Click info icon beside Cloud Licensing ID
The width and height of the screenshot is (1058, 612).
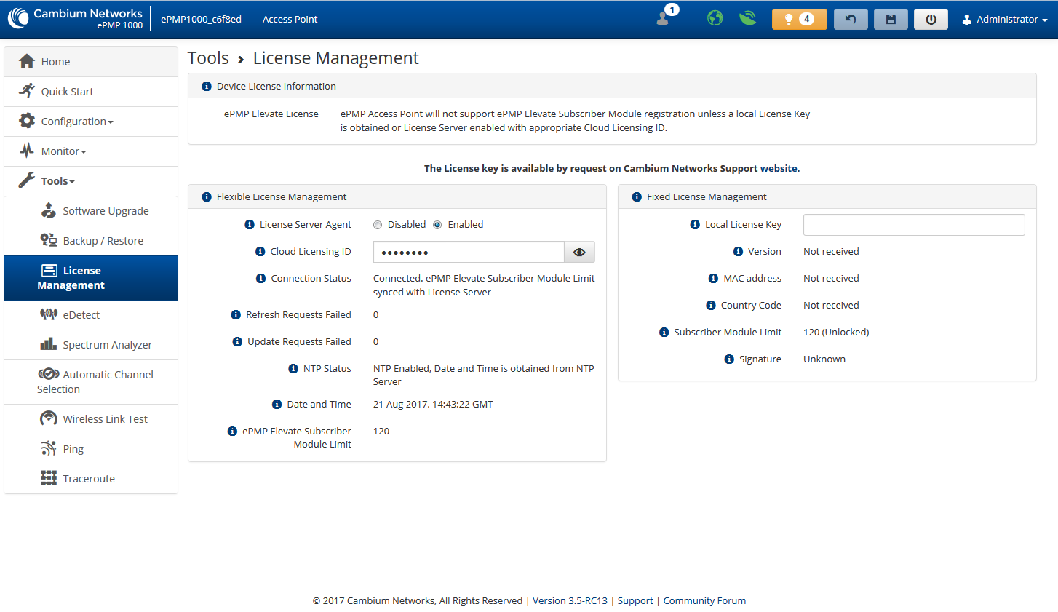point(260,252)
